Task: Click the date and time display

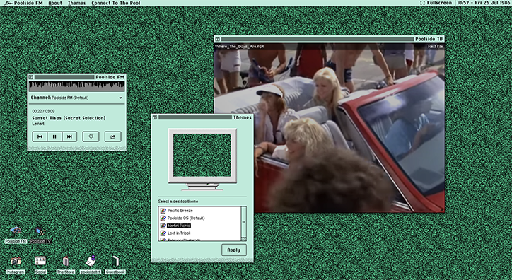Action: [483, 3]
